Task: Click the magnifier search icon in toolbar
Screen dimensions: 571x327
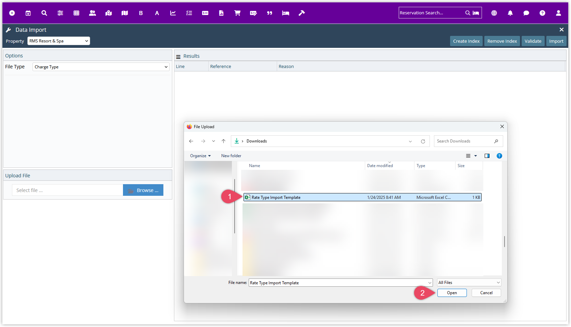Action: point(44,13)
